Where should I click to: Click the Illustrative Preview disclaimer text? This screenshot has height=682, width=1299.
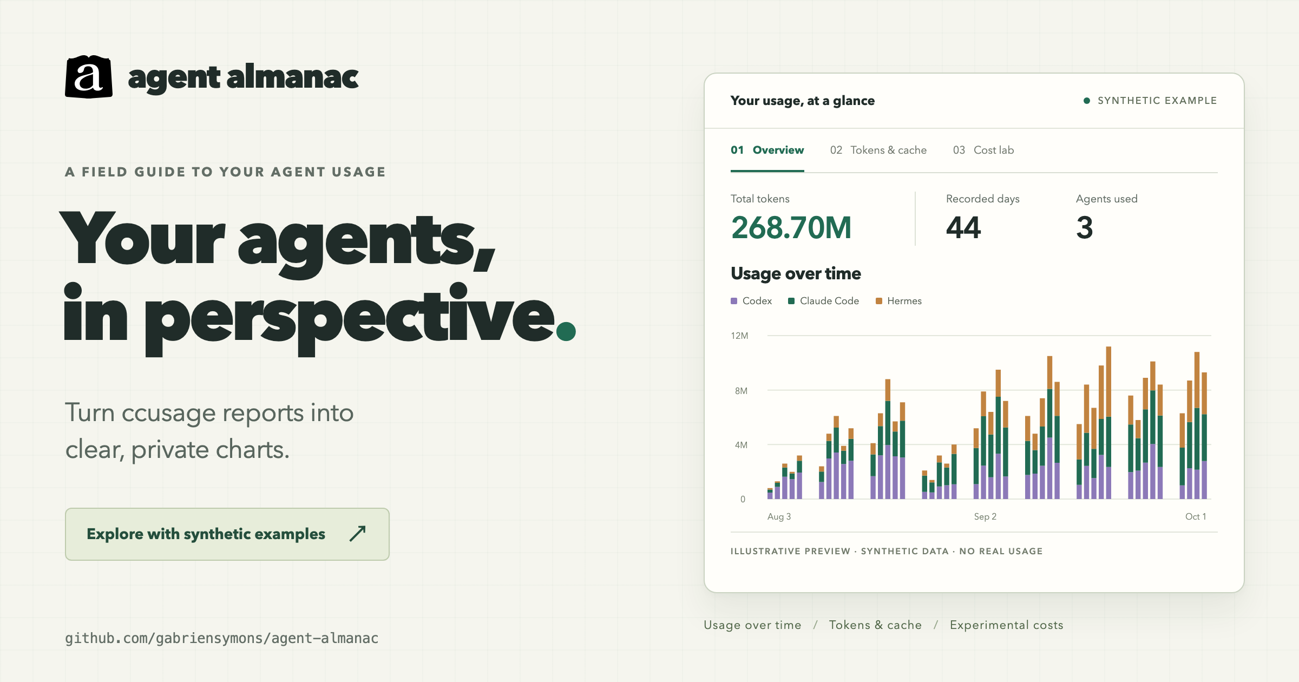click(886, 551)
